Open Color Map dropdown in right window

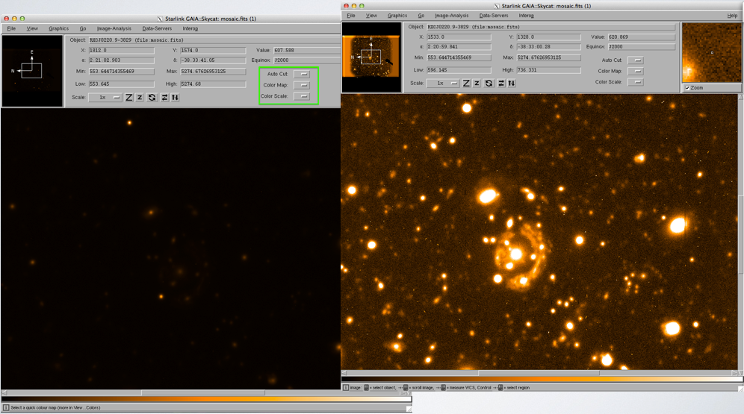pyautogui.click(x=636, y=72)
